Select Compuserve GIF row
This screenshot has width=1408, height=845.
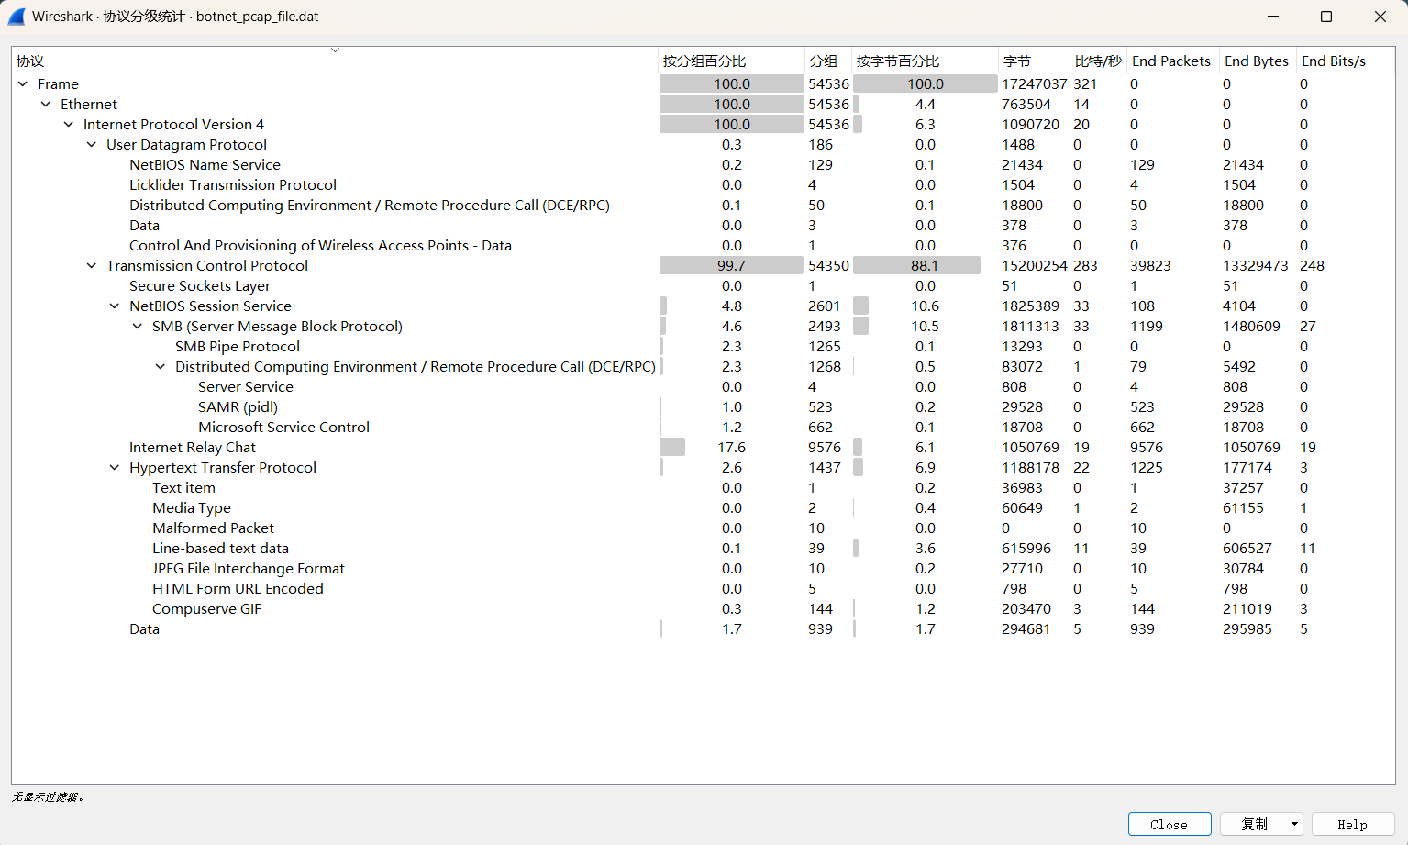tap(704, 609)
